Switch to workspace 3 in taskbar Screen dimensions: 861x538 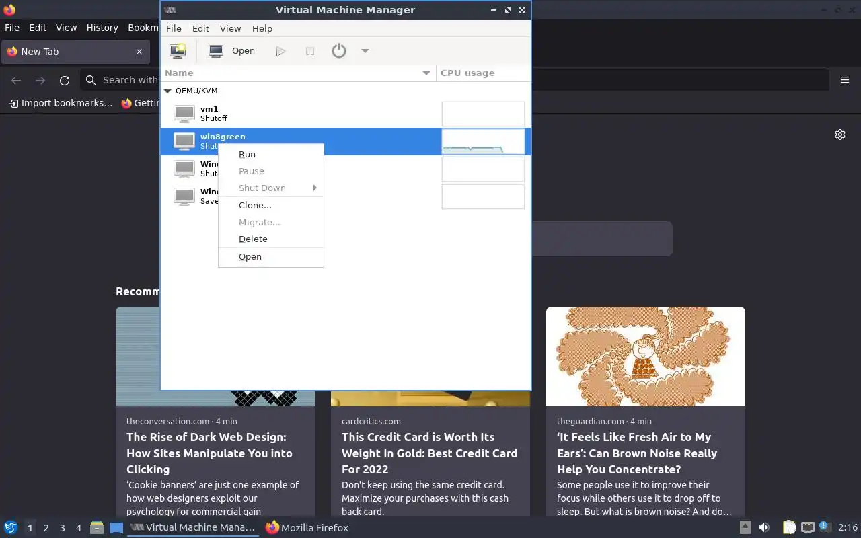coord(62,528)
